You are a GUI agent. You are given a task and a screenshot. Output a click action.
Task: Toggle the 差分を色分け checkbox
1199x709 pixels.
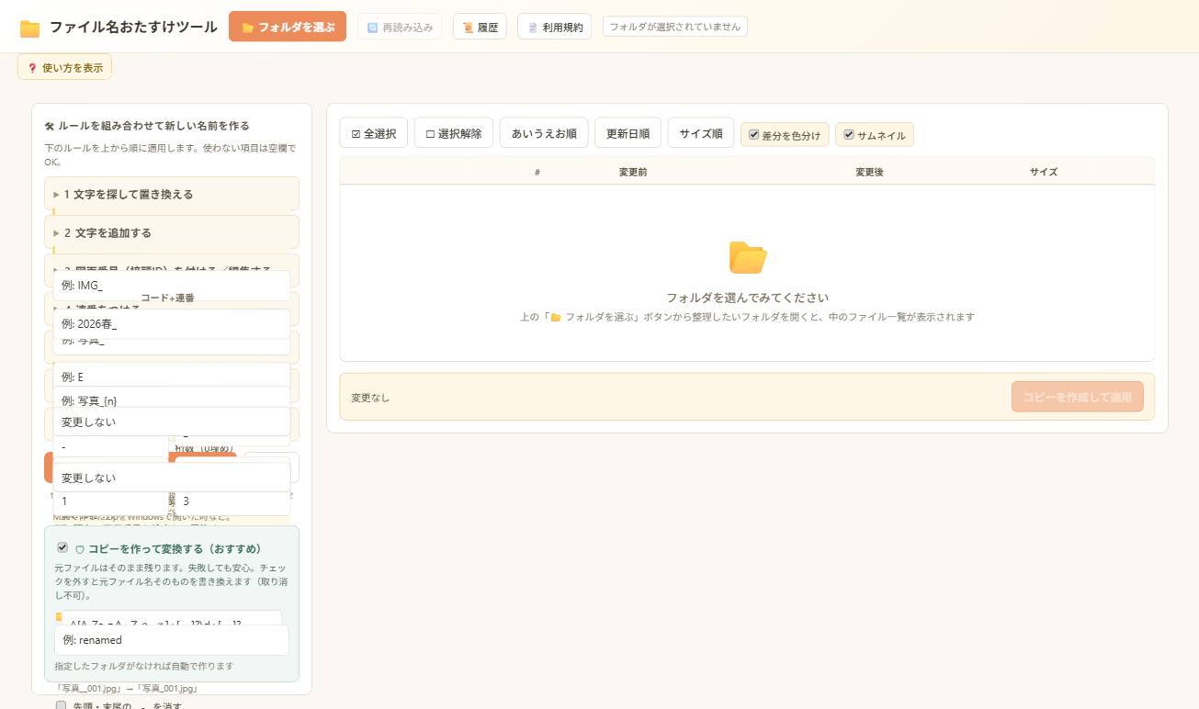point(754,134)
